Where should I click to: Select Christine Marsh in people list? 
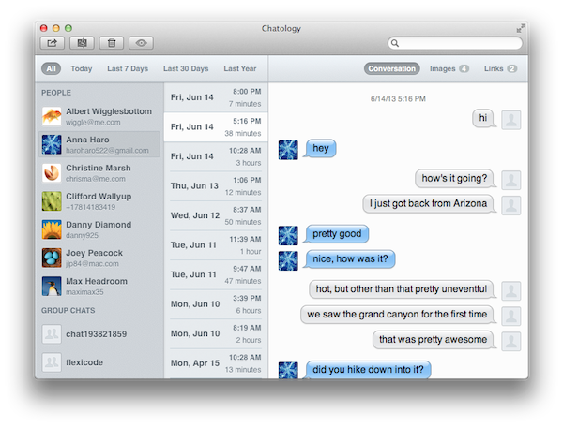(98, 173)
